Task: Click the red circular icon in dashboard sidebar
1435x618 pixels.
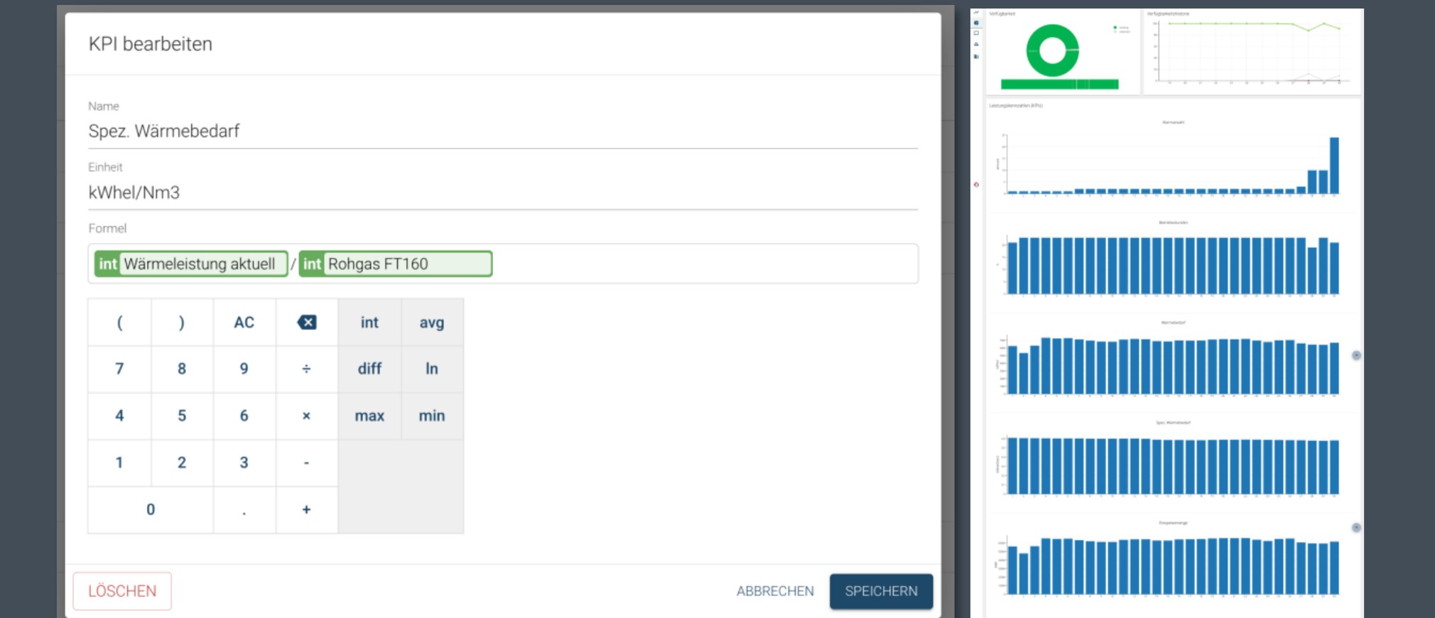Action: 976,185
